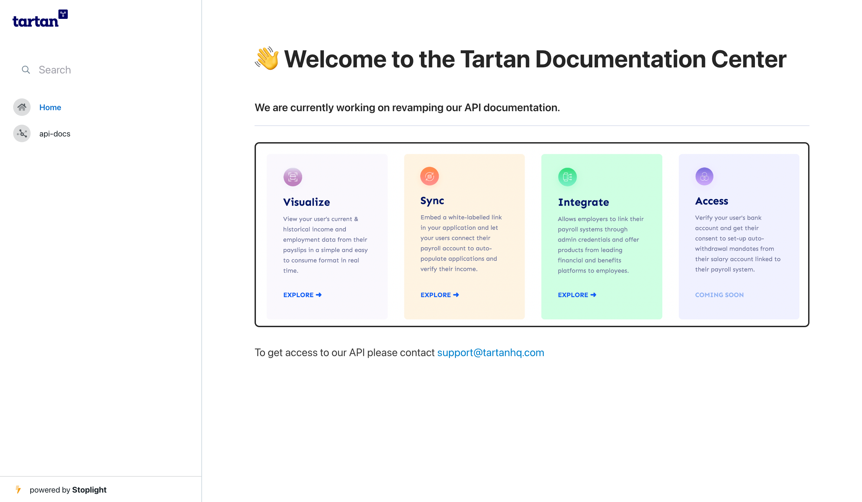Open the powered by Stoplight link
The width and height of the screenshot is (862, 502).
[68, 490]
